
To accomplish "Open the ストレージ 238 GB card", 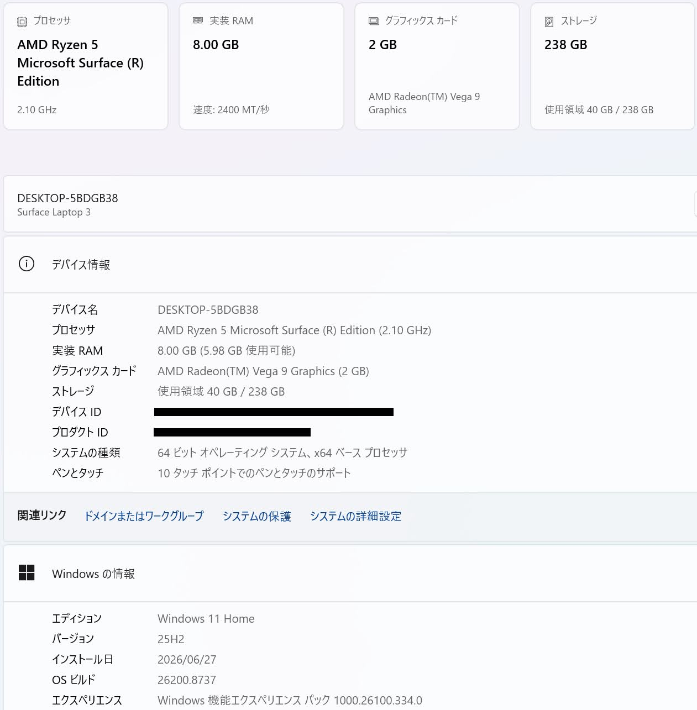I will (x=612, y=66).
